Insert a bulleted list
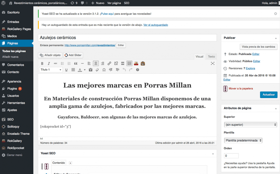Screen dimensions: 280x174 [x=62, y=63]
